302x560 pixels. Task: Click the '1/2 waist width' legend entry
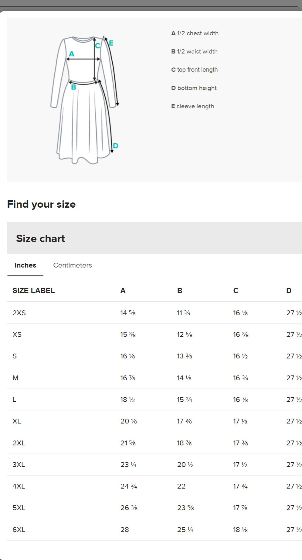pyautogui.click(x=194, y=51)
